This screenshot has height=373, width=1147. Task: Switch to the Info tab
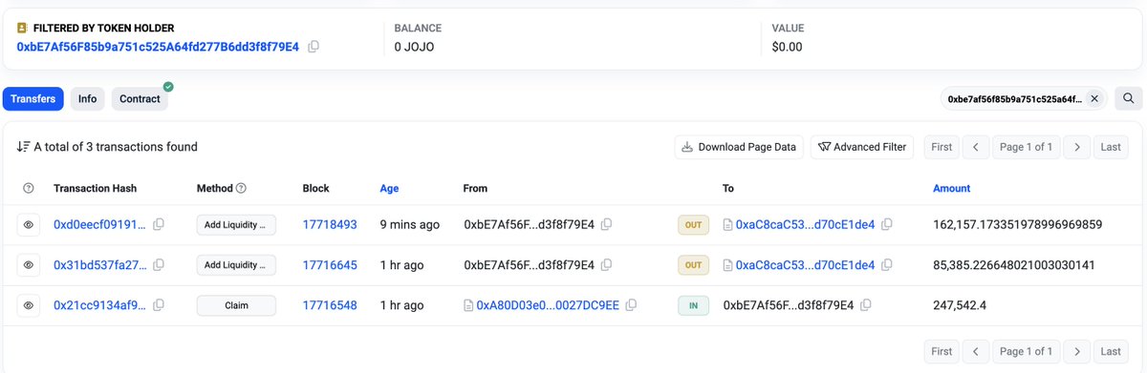87,98
